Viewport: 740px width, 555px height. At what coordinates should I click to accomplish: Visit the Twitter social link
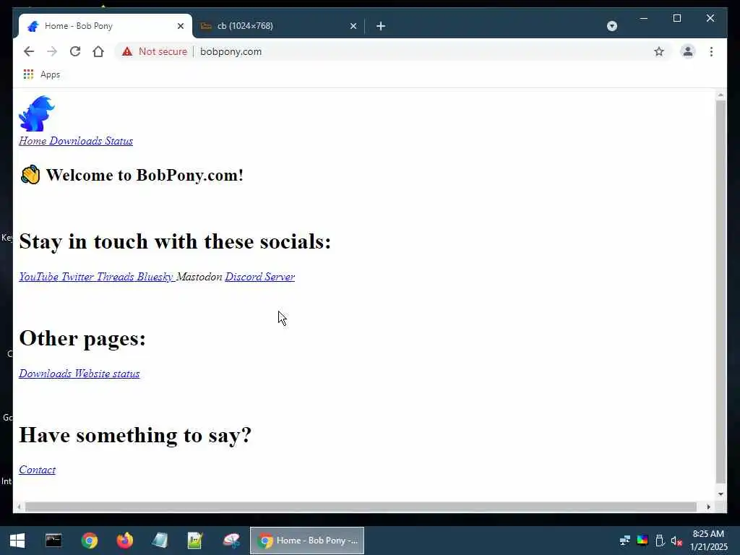tap(77, 277)
